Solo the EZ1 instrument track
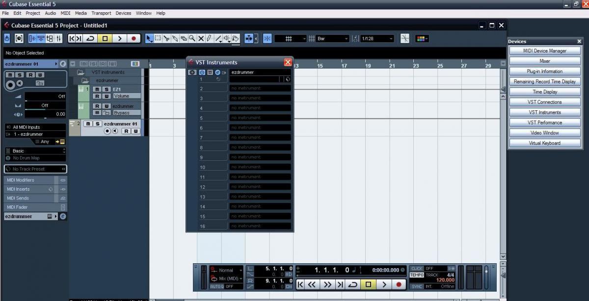Viewport: 589px width, 301px height. (x=106, y=89)
